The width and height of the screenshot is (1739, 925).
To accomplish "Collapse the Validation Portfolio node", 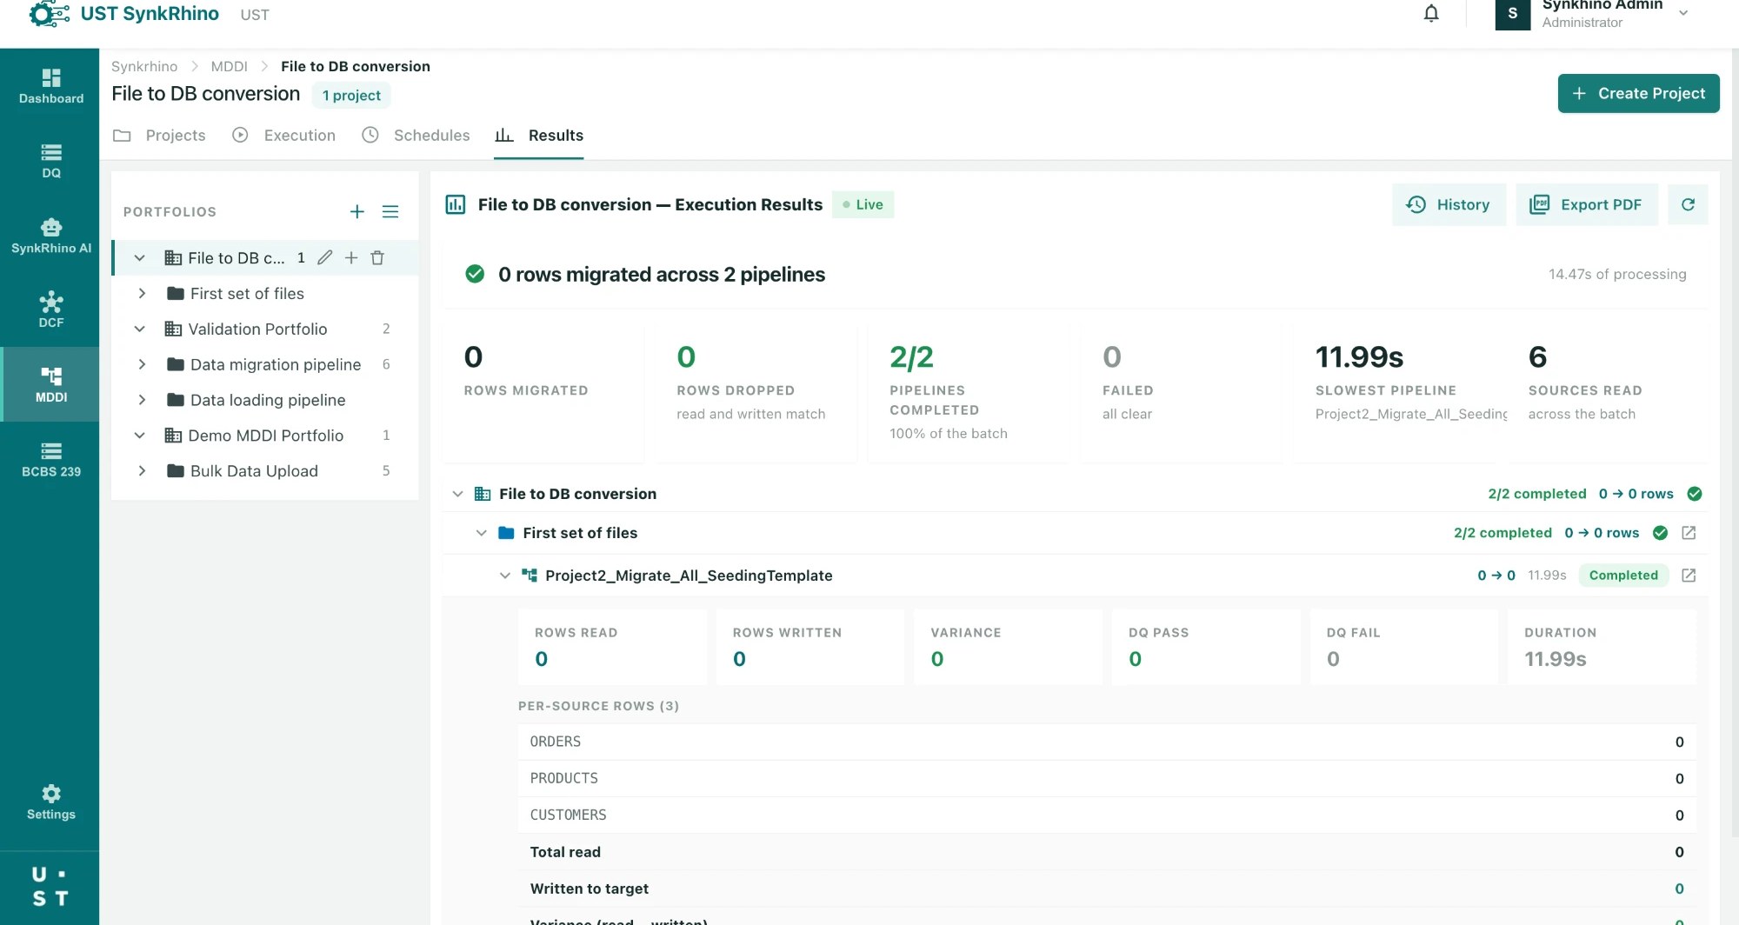I will coord(139,329).
